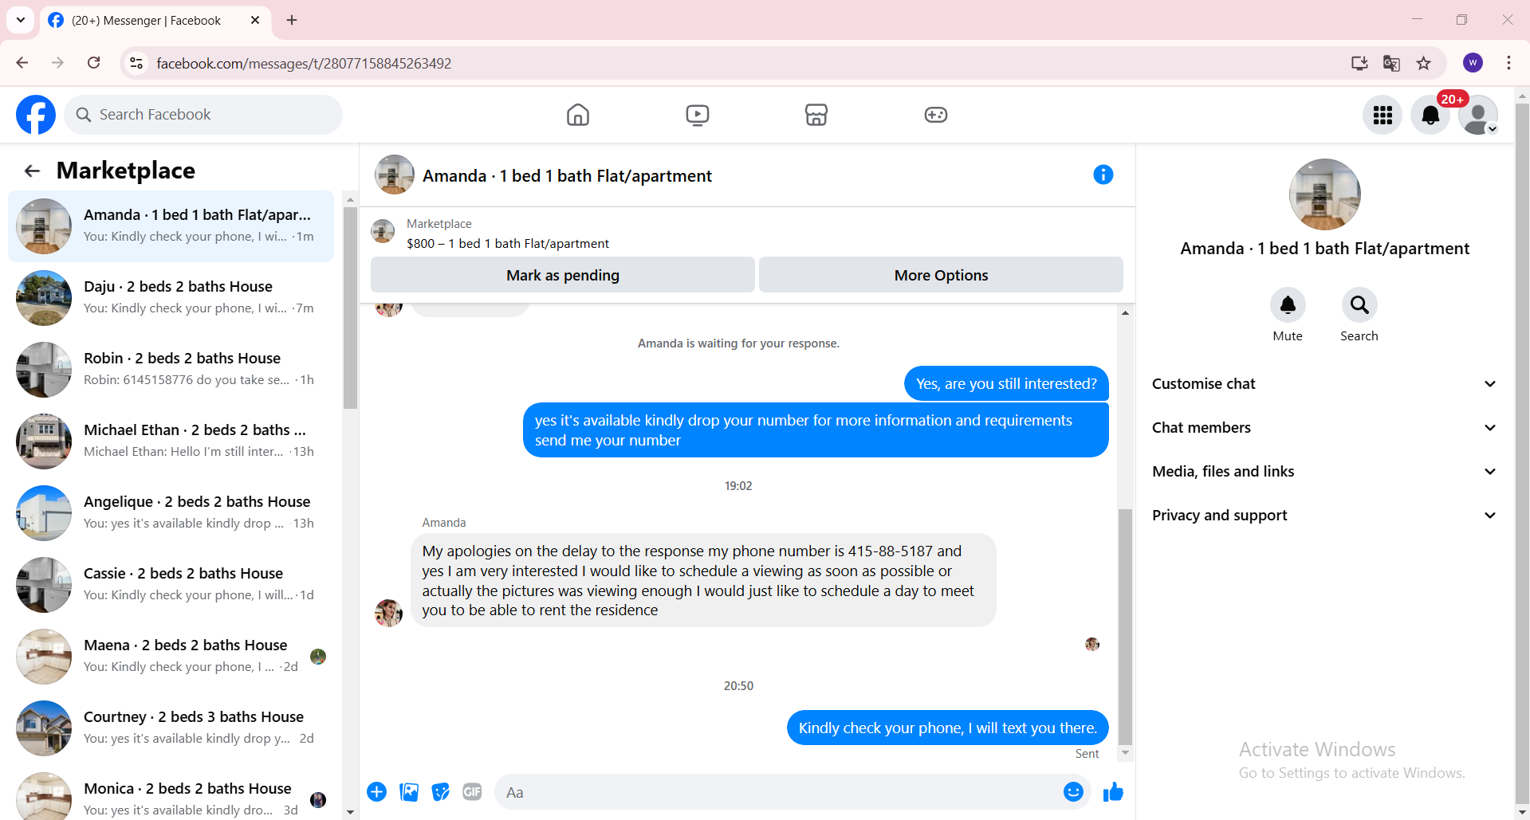
Task: Mute this conversation with the bell icon
Action: tap(1288, 305)
